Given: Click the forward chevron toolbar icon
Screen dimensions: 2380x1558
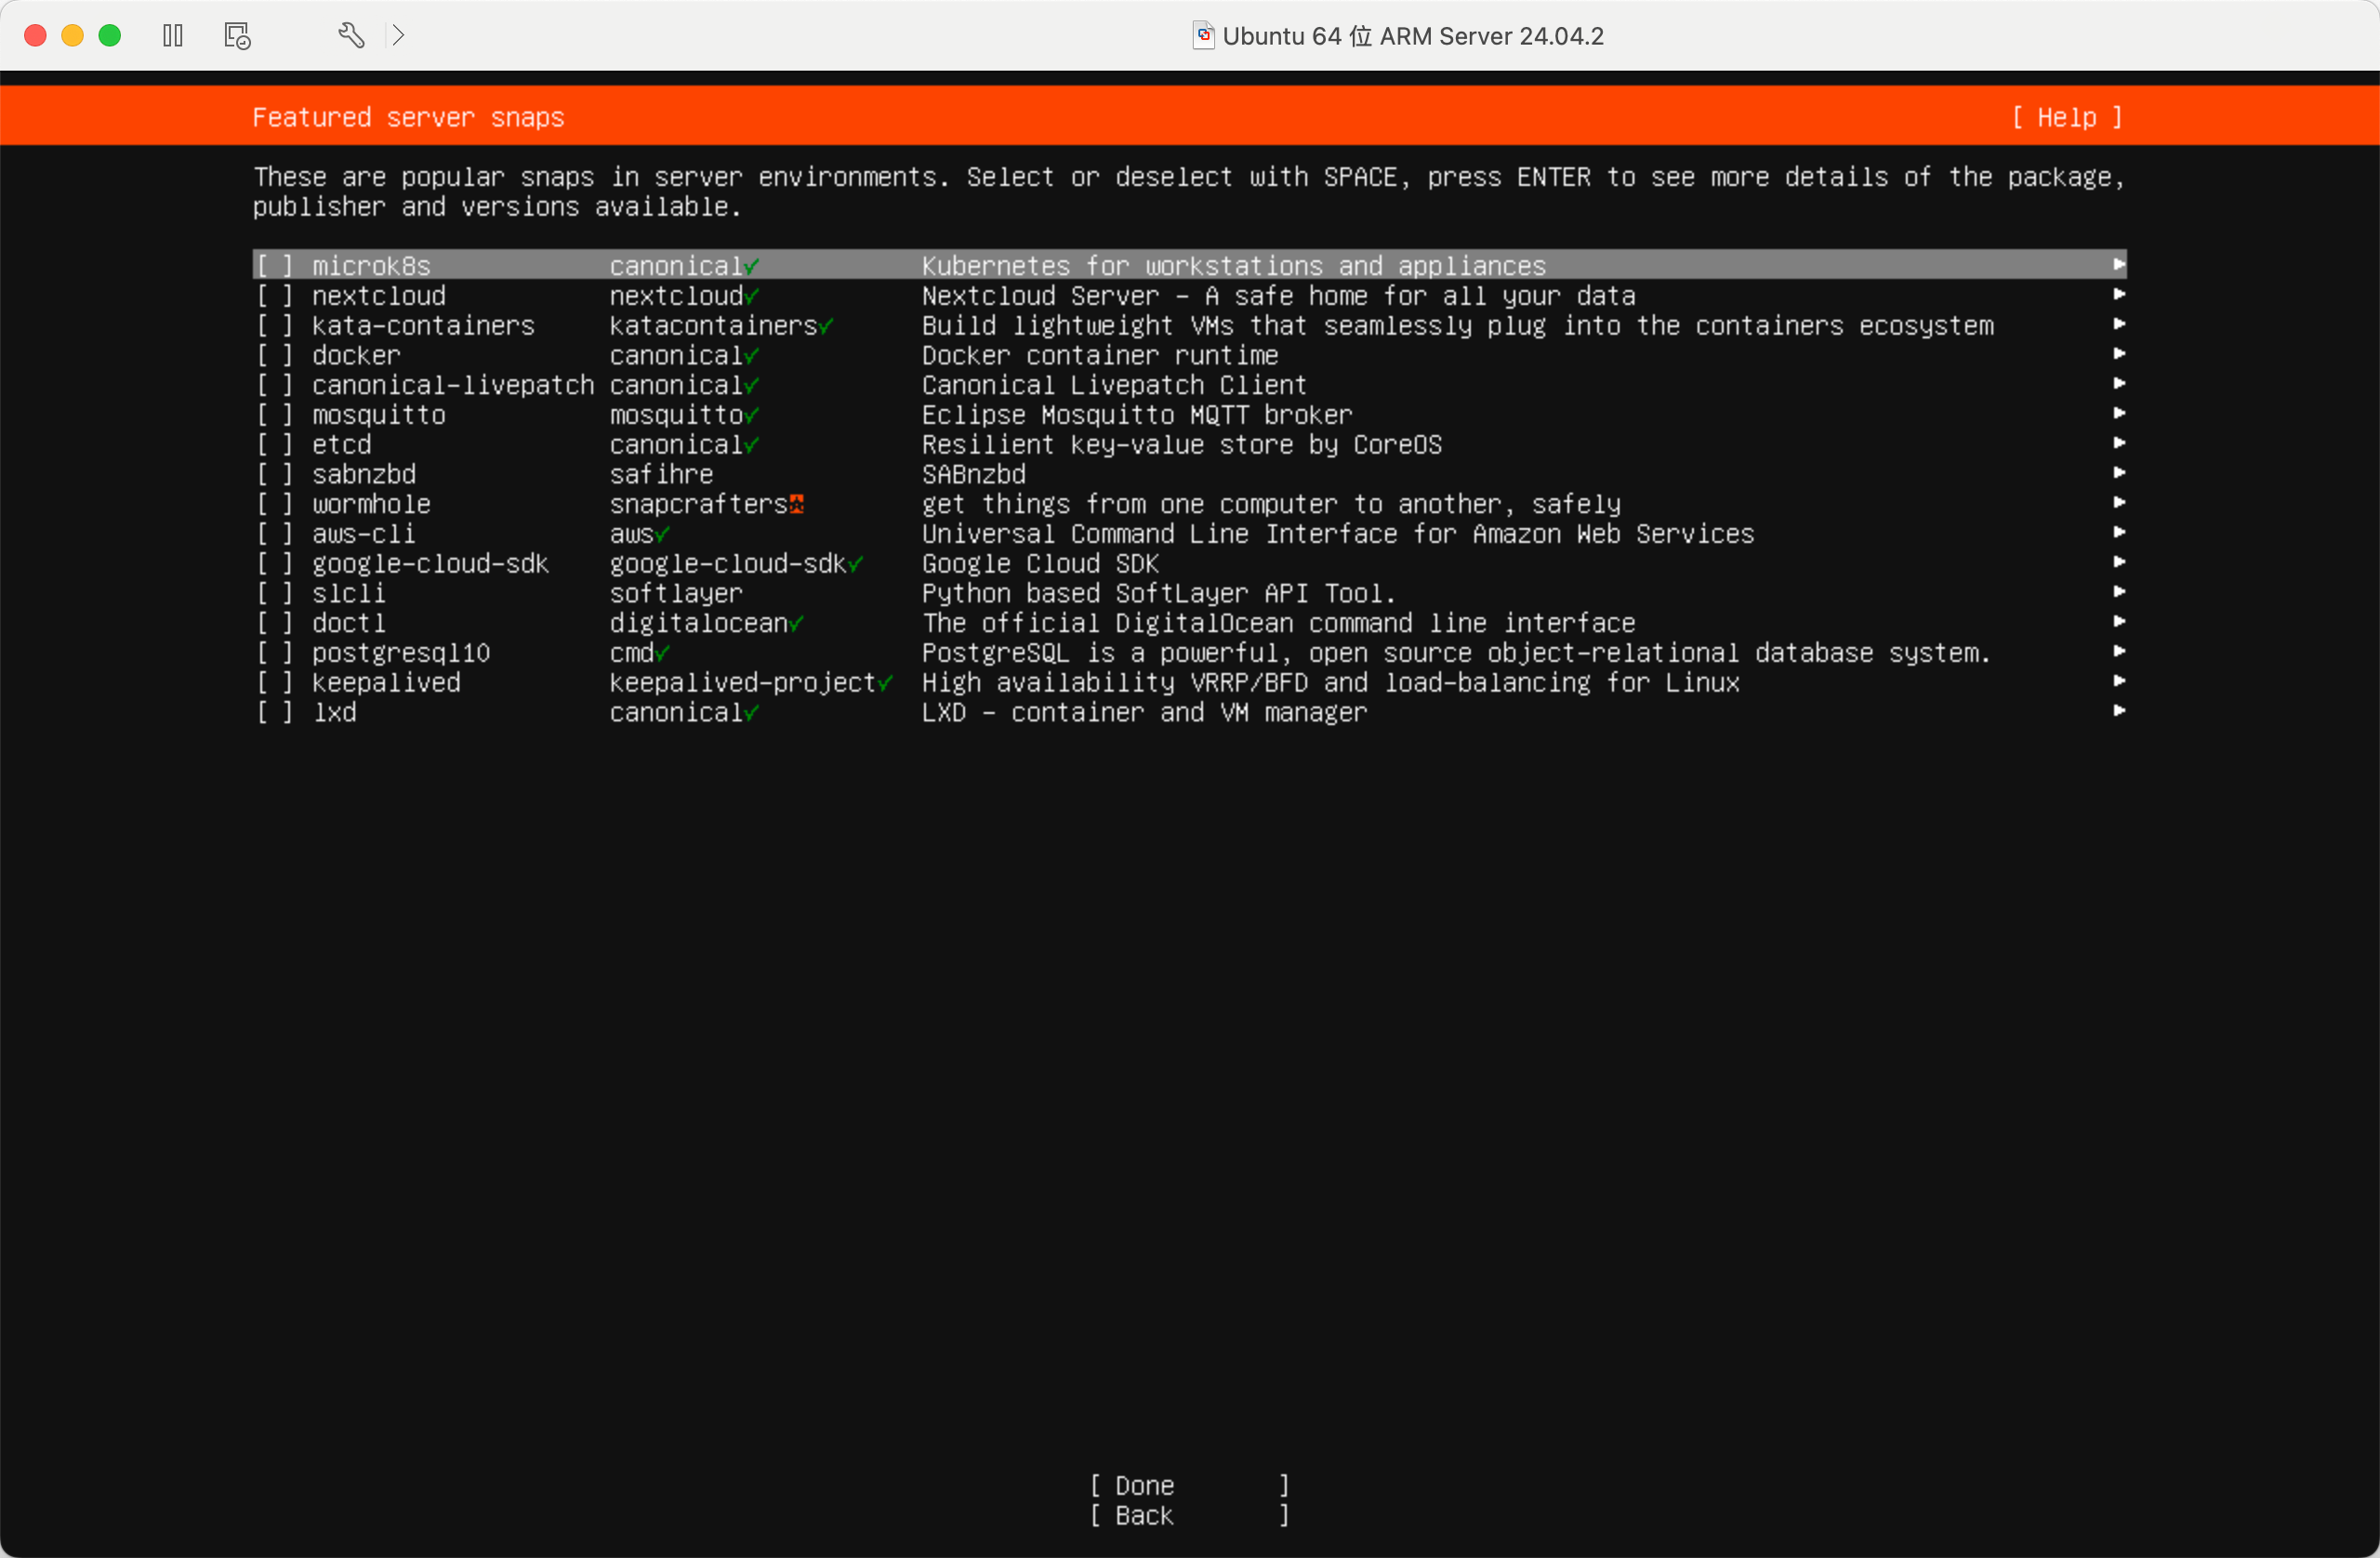Looking at the screenshot, I should (x=398, y=36).
